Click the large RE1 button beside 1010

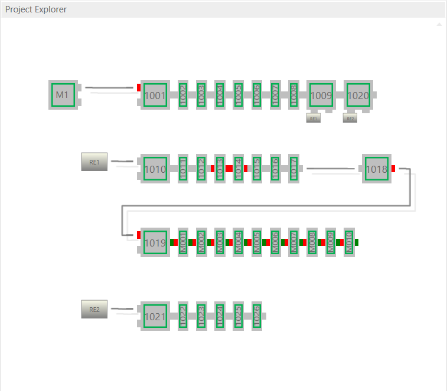94,162
